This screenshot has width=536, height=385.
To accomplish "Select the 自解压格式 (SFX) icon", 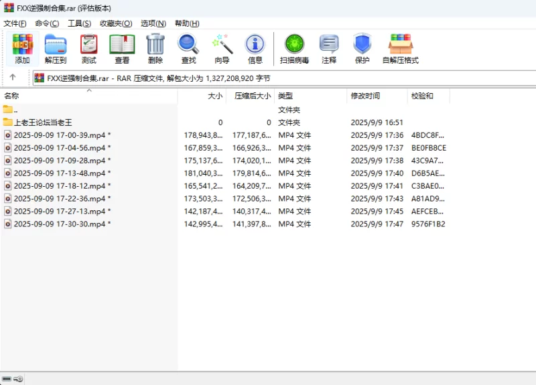I will [400, 49].
